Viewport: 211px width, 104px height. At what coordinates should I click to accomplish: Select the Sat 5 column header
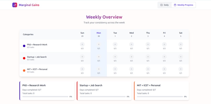pos(181,34)
